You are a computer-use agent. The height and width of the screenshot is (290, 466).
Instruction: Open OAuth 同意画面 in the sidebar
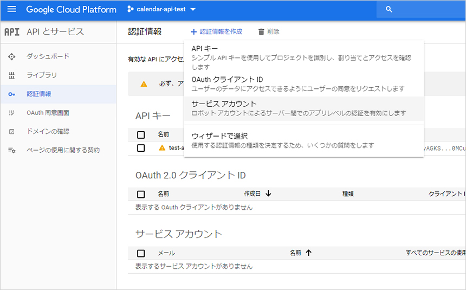[x=48, y=113]
